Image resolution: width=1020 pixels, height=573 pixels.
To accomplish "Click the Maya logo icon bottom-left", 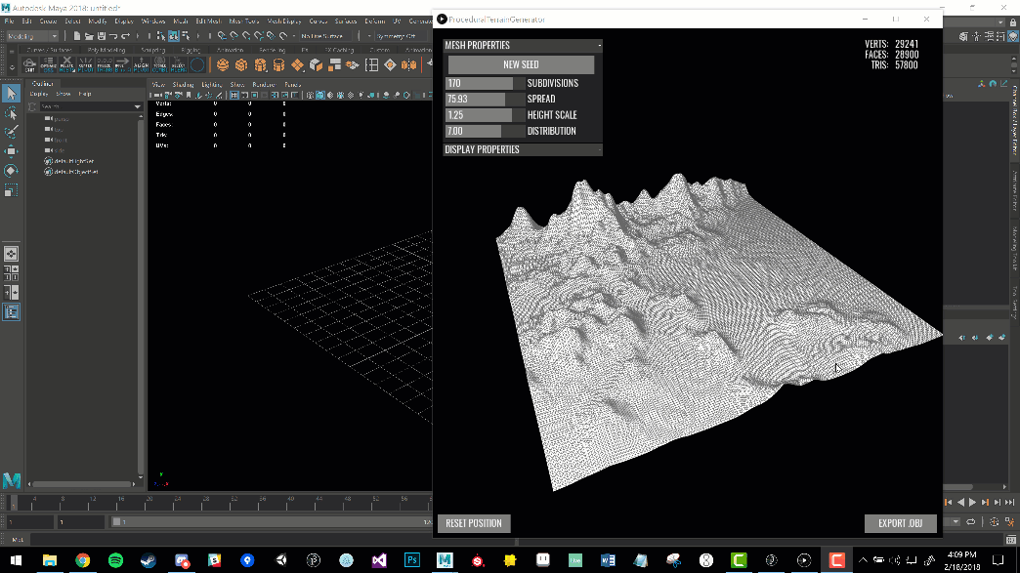I will [x=12, y=480].
